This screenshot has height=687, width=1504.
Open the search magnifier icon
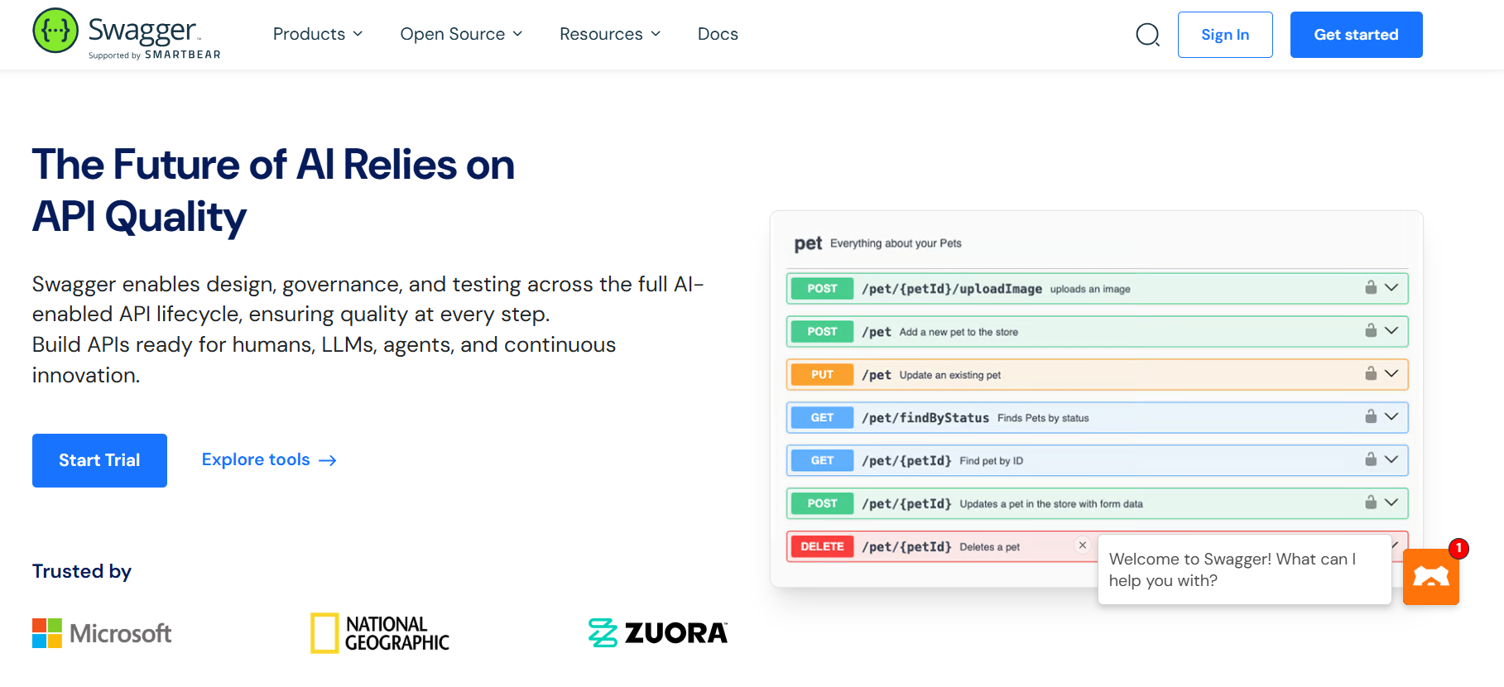pos(1147,35)
